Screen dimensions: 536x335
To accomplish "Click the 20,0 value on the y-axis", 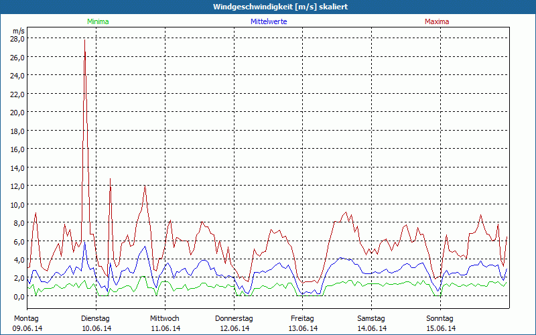I will (x=17, y=113).
